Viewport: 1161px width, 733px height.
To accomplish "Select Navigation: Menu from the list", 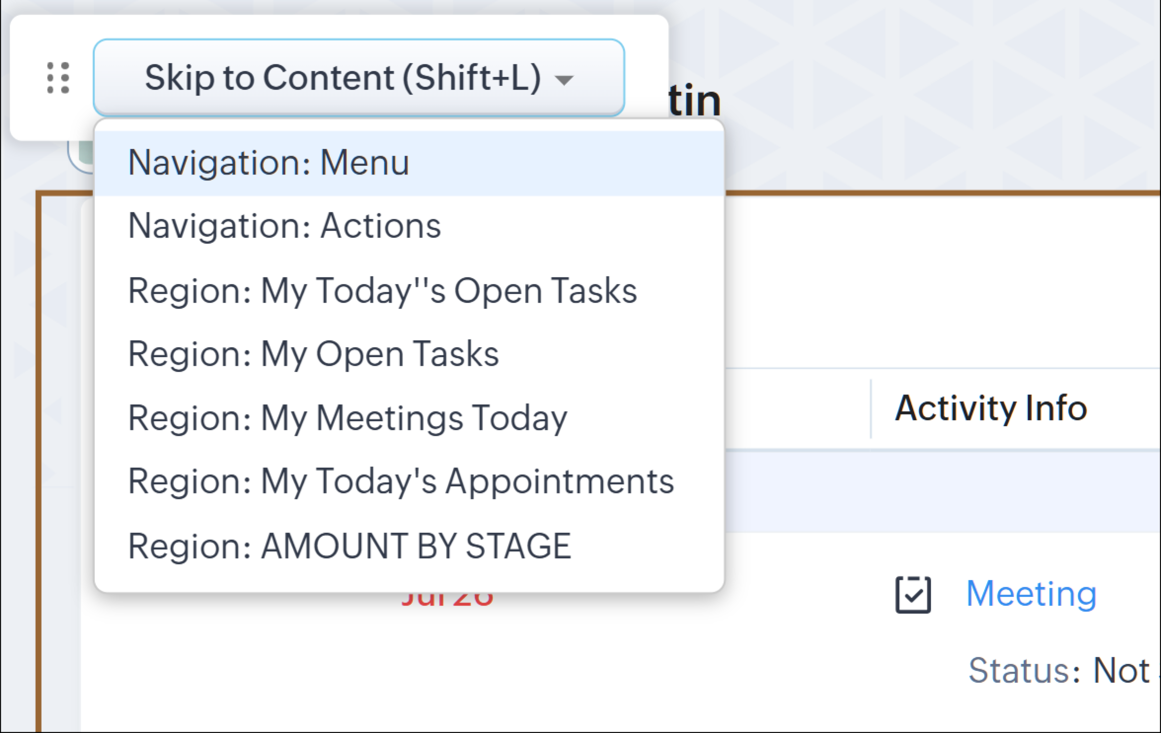I will point(269,163).
